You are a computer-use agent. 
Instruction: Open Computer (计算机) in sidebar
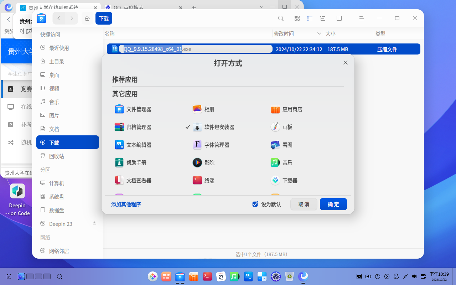67,183
